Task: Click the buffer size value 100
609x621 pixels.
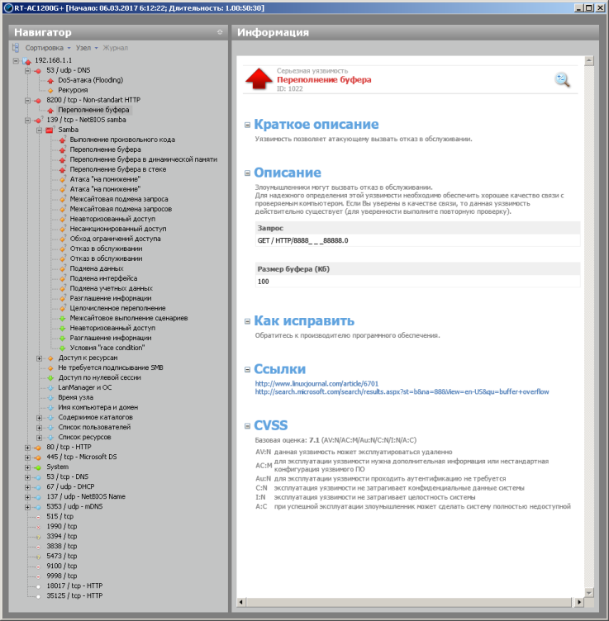Action: [263, 282]
